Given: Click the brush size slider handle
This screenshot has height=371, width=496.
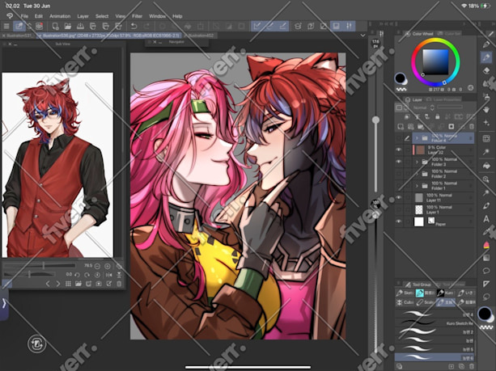Looking at the screenshot, I should pos(375,120).
